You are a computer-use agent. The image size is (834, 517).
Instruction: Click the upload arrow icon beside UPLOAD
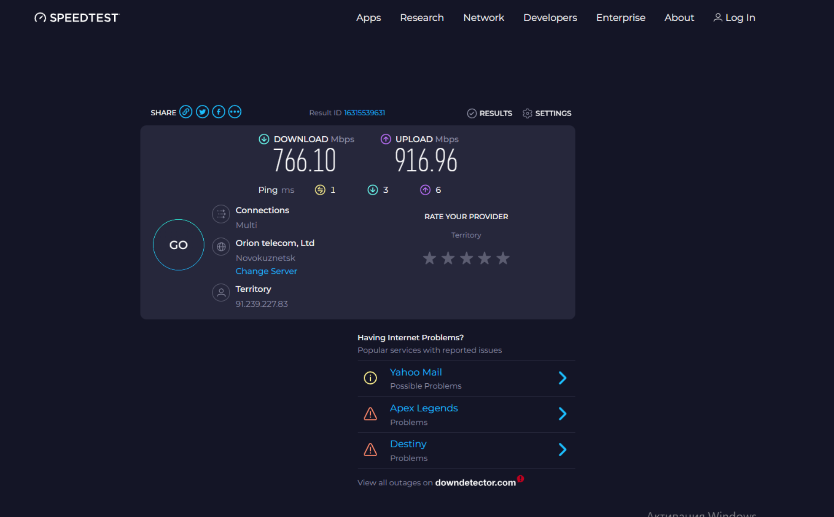[386, 139]
